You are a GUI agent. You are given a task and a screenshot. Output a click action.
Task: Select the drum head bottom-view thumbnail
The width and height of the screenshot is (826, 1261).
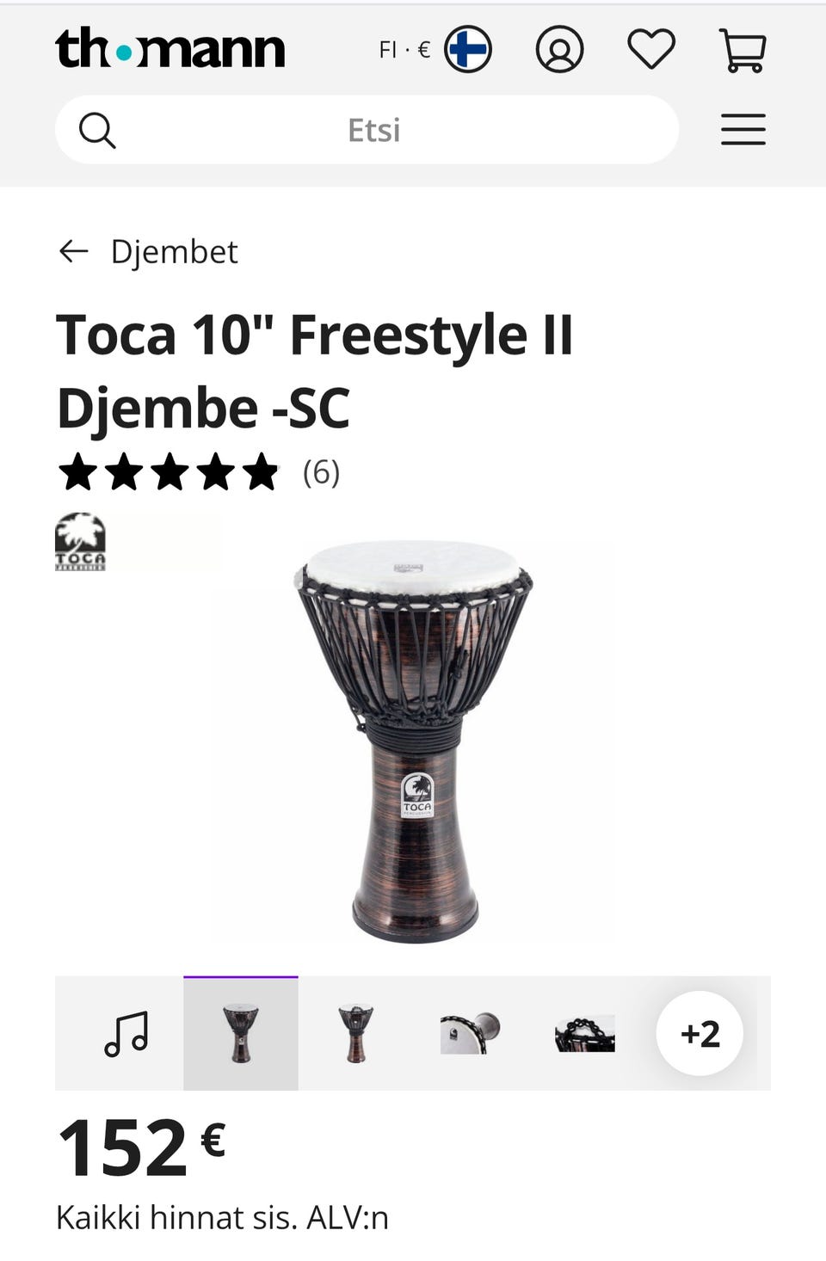click(470, 1034)
